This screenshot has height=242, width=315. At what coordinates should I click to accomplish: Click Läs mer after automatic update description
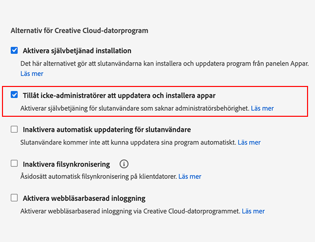click(x=249, y=142)
